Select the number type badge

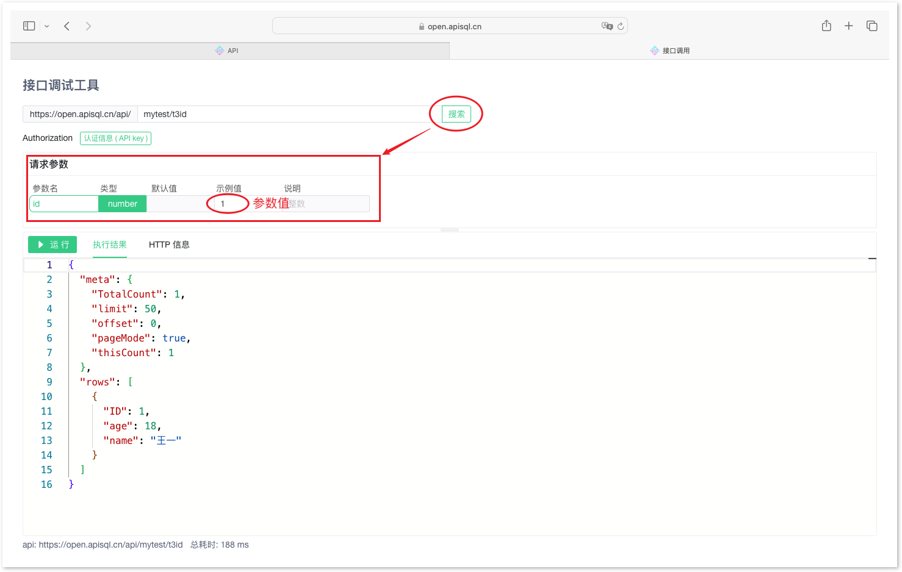[x=123, y=204]
